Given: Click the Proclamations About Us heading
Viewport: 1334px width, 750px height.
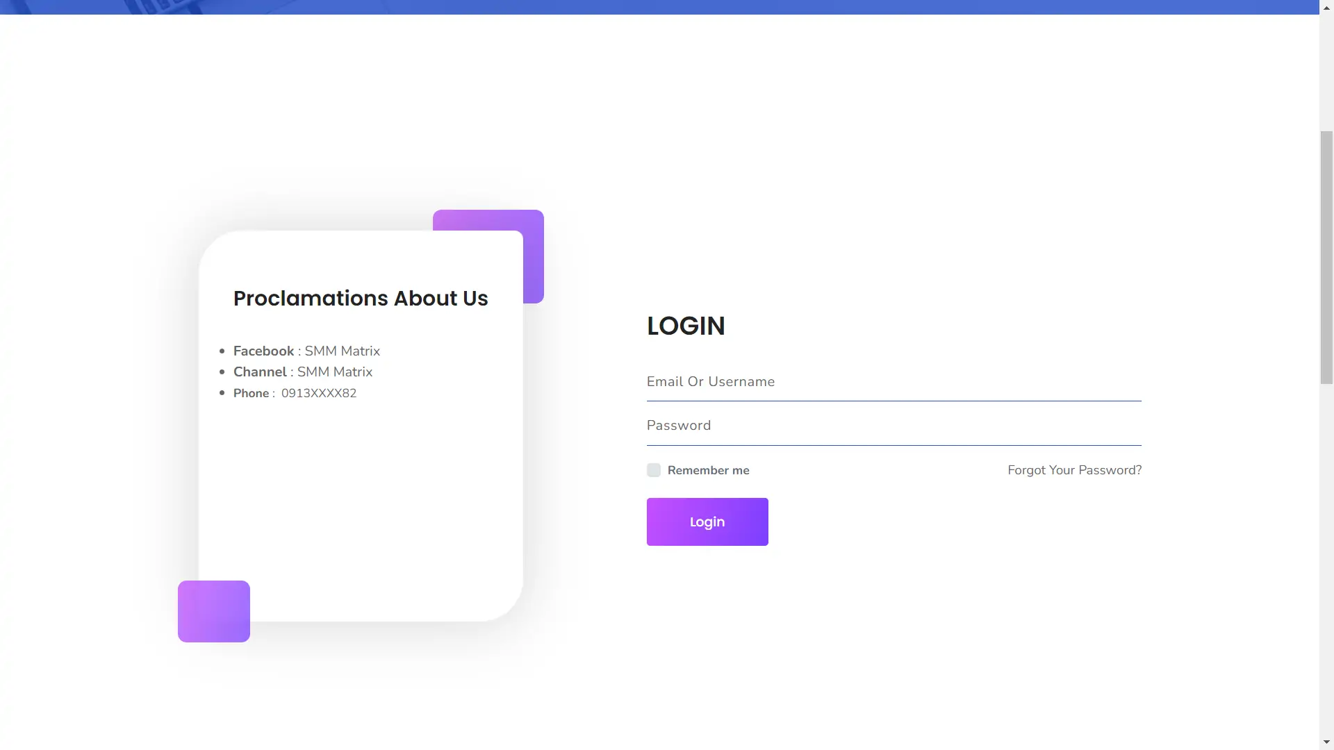Looking at the screenshot, I should coord(361,299).
